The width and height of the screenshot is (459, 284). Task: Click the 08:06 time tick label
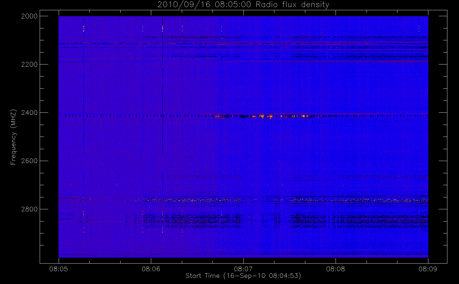151,269
